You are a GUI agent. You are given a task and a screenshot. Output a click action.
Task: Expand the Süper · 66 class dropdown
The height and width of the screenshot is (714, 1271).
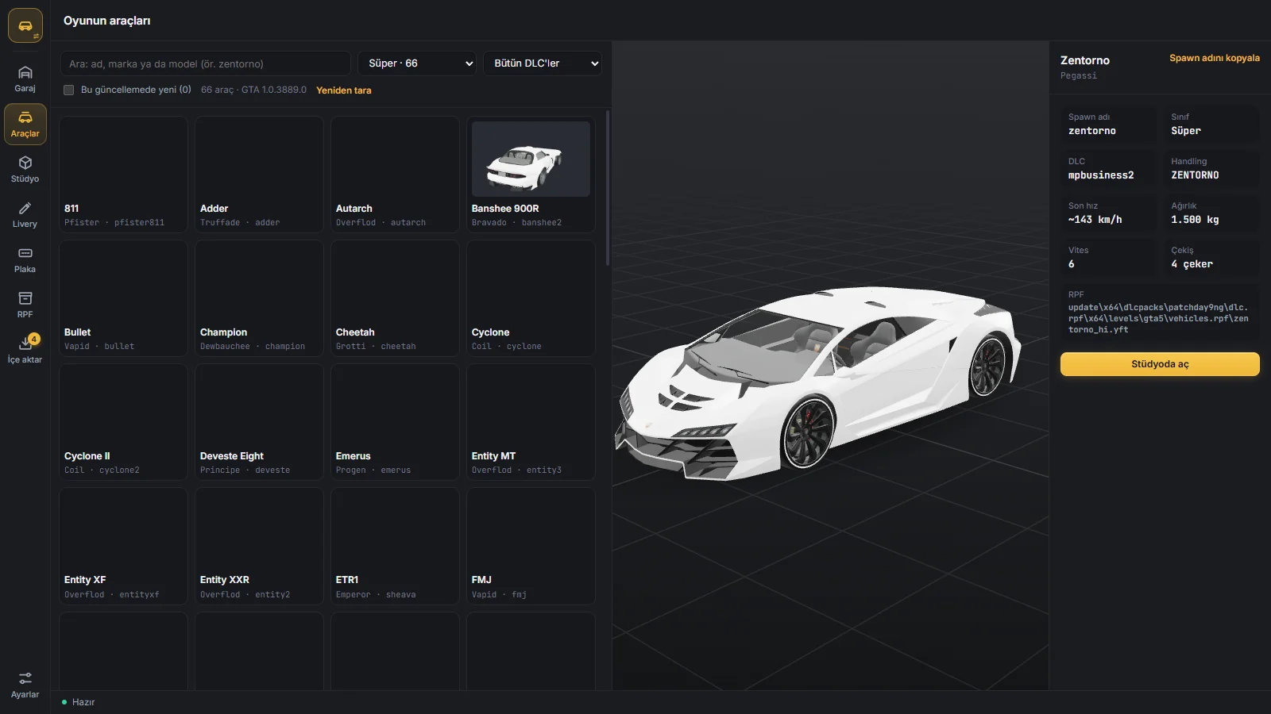point(417,63)
